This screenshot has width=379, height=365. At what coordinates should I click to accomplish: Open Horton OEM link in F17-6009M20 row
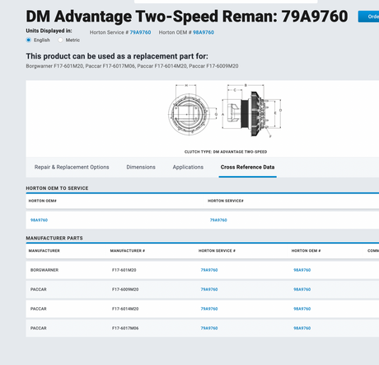(x=302, y=289)
